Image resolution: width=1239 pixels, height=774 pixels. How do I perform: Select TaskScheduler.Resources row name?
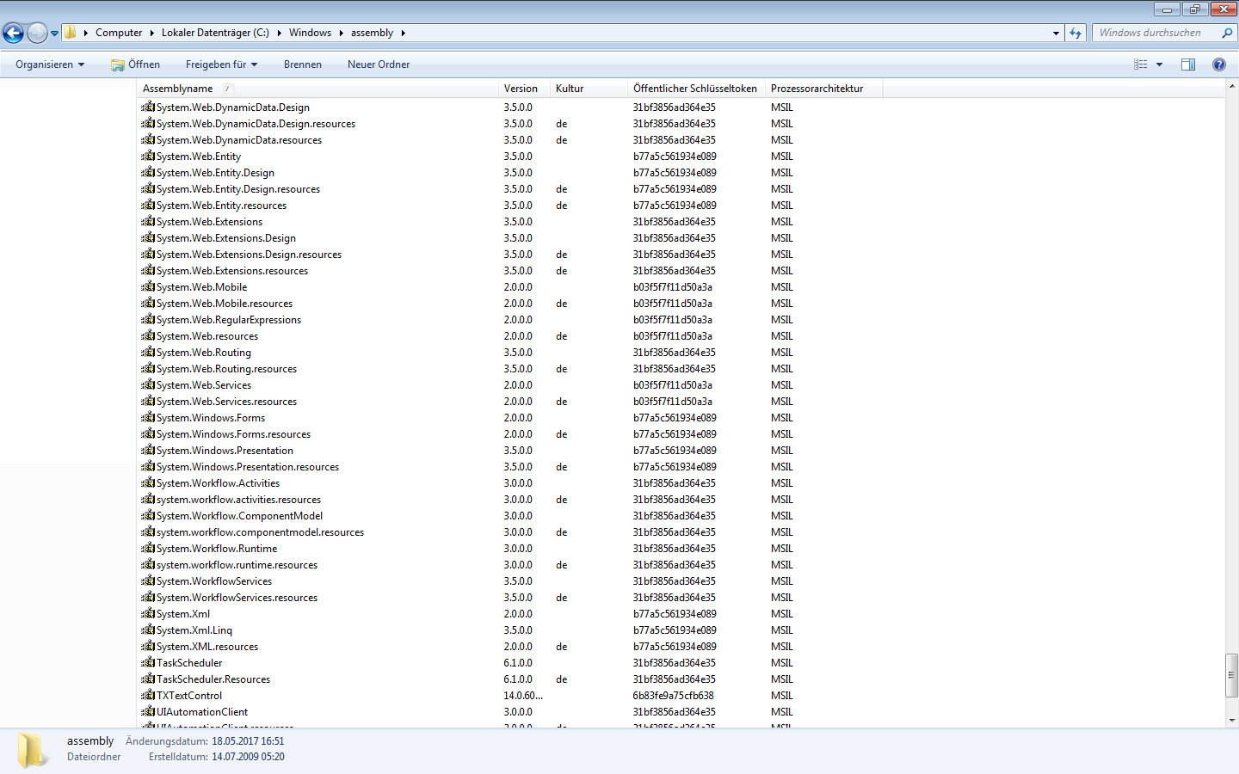(x=213, y=679)
